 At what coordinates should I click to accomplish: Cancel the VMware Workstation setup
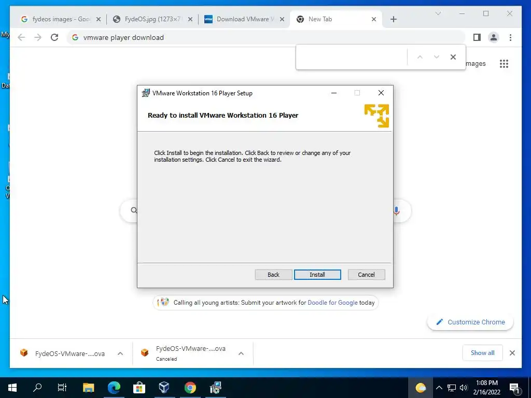(366, 275)
